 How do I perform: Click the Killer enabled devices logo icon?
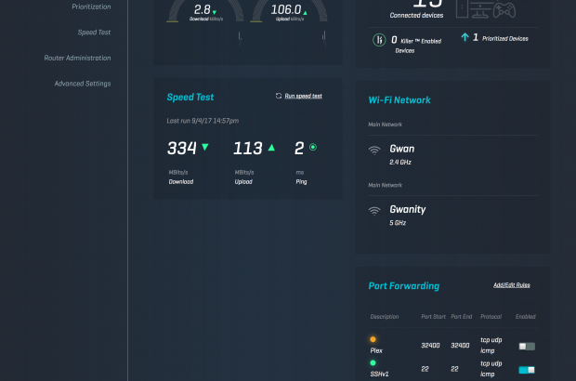[379, 40]
